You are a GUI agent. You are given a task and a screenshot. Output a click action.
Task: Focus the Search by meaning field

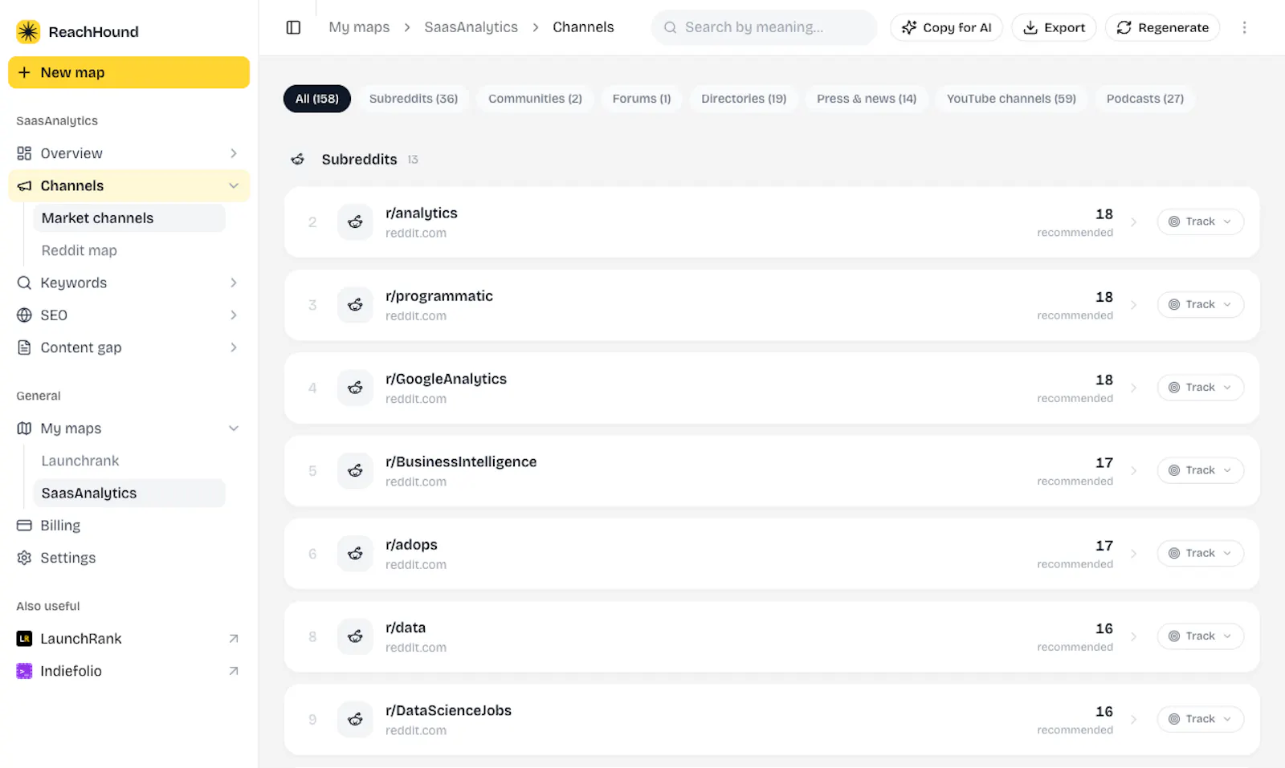coord(764,27)
